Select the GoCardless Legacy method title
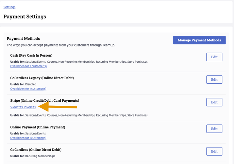The width and height of the screenshot is (234, 164). click(42, 78)
